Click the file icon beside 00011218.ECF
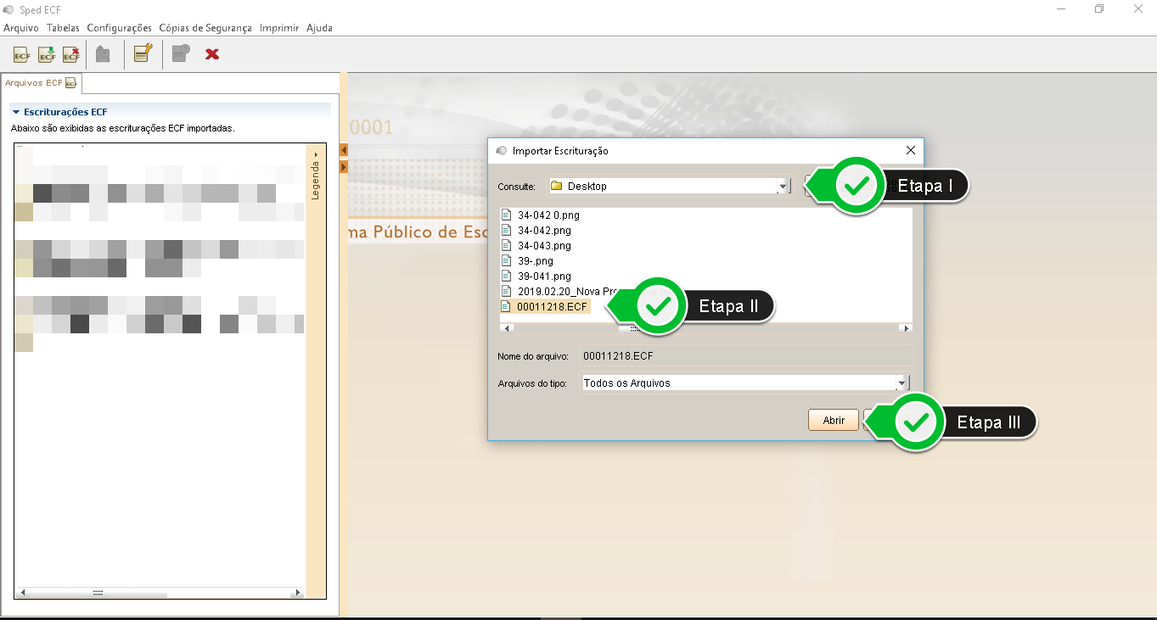This screenshot has height=620, width=1157. point(507,307)
